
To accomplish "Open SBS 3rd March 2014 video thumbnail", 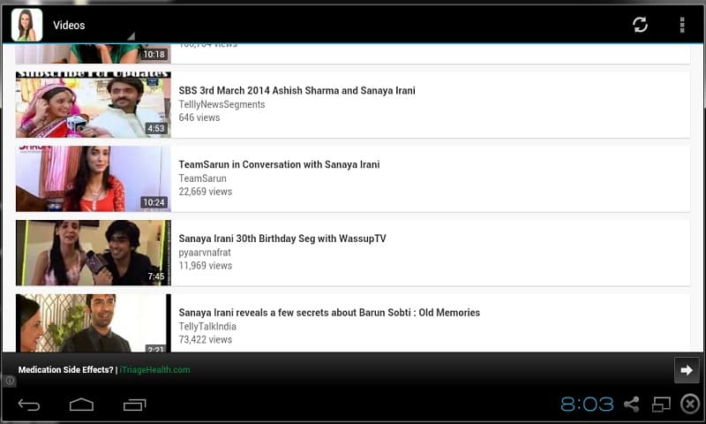I will point(94,104).
